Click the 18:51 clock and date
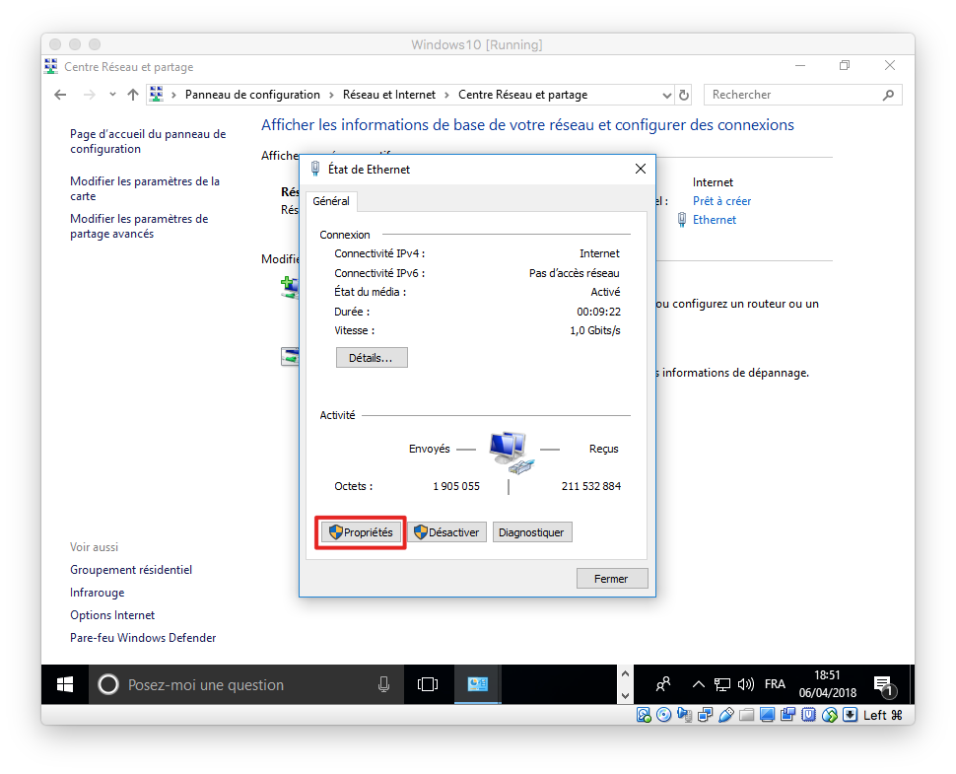This screenshot has height=774, width=956. tap(827, 684)
